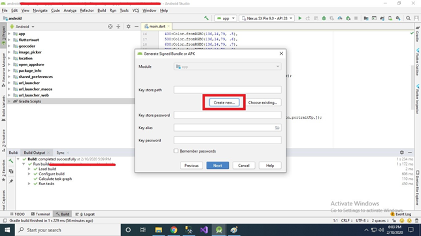Click the Key store password field
This screenshot has width=421, height=236.
tap(227, 115)
